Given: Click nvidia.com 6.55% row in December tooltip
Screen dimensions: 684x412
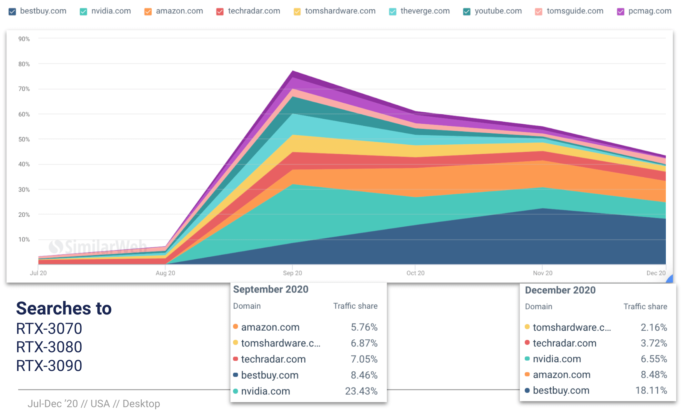Looking at the screenshot, I should point(596,359).
